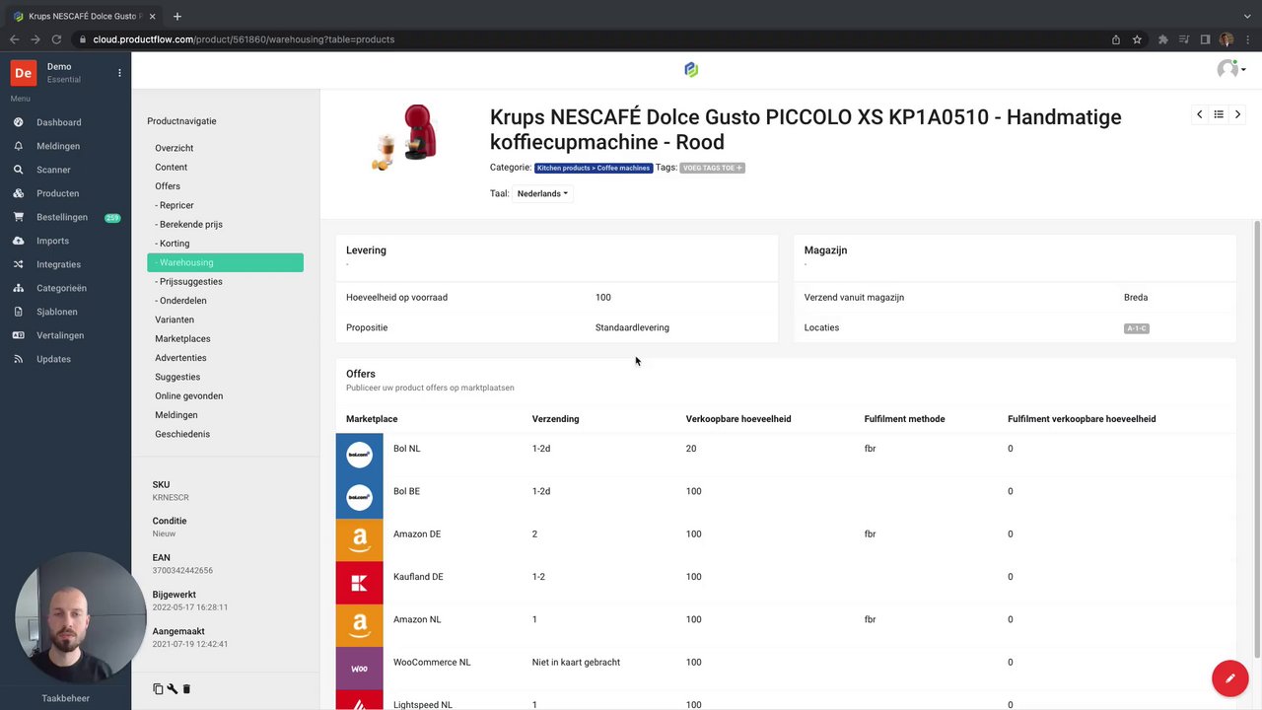Click the copy product icon

pyautogui.click(x=158, y=689)
